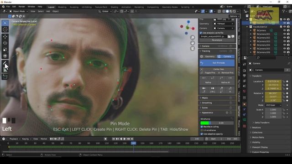
Task: Toggle FaceBuilderCol collection eye visibility
Action: click(x=285, y=27)
